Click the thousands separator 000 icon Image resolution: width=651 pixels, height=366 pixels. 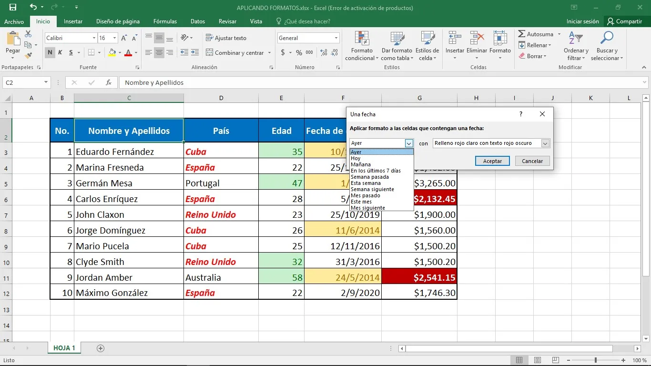pyautogui.click(x=309, y=52)
